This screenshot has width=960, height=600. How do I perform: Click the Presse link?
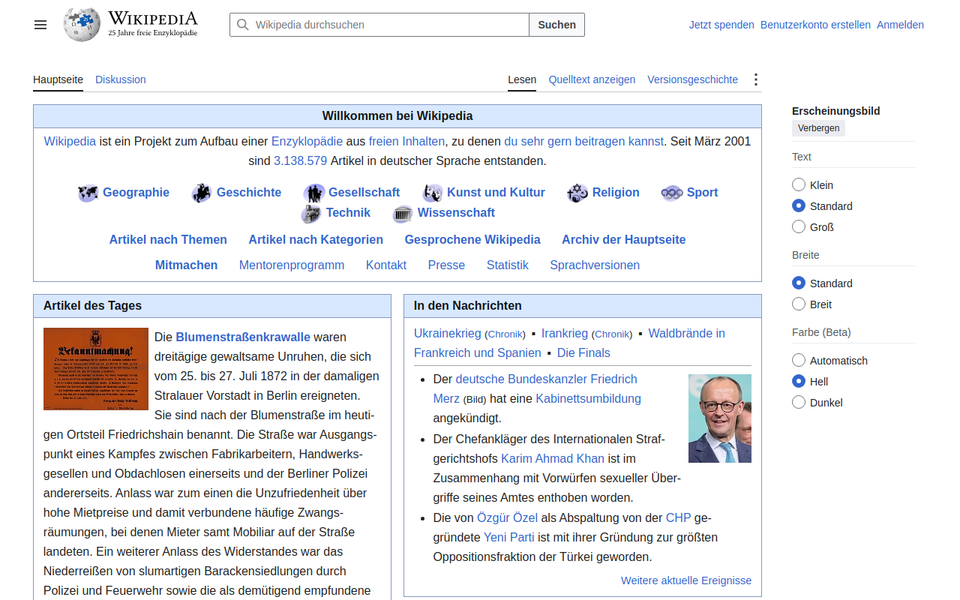[x=446, y=265]
